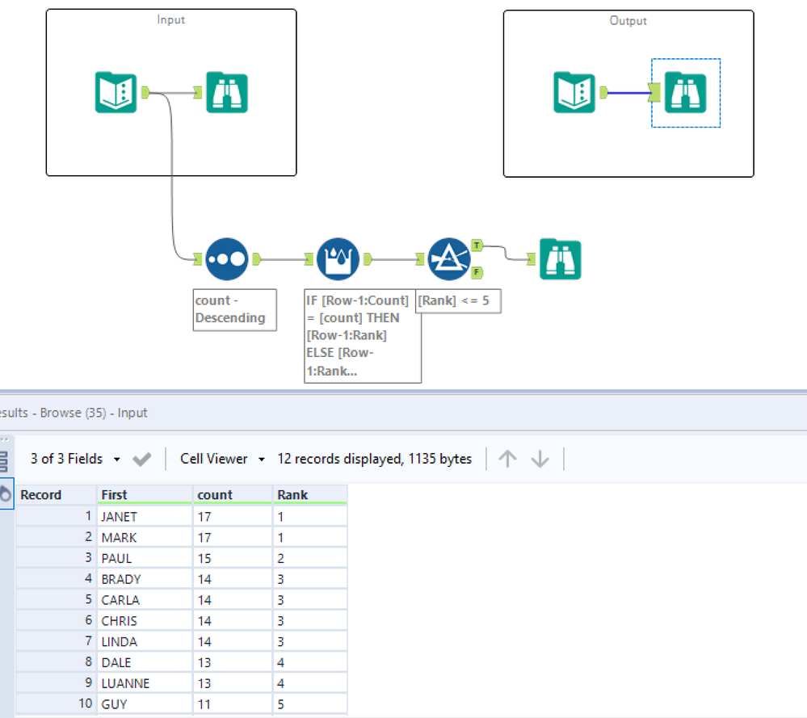Click the GUY cell
This screenshot has width=807, height=718.
144,704
